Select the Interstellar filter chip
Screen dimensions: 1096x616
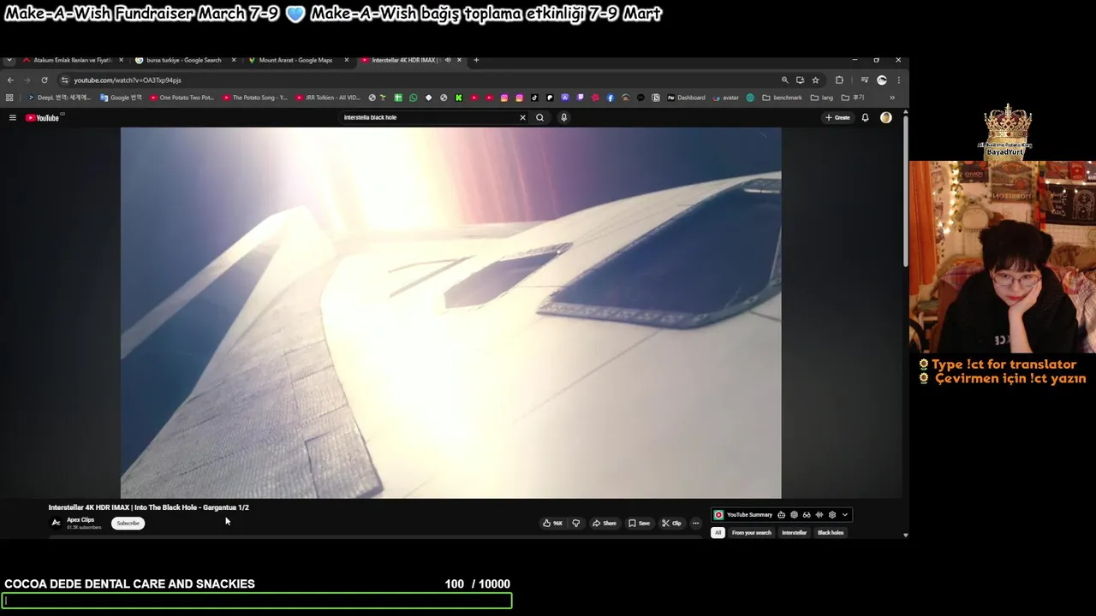pos(794,532)
